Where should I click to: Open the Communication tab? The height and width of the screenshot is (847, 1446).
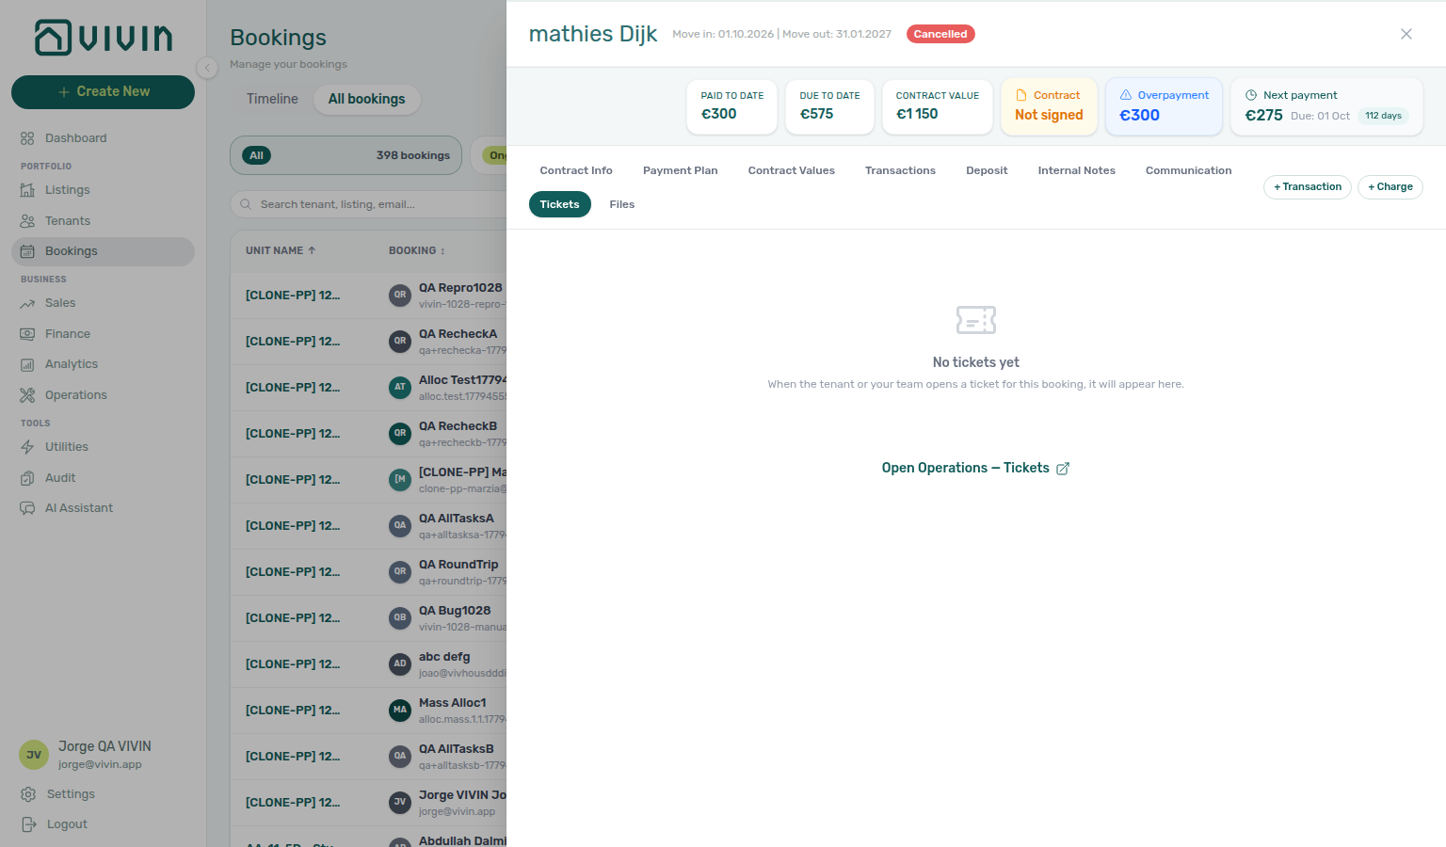(1188, 170)
